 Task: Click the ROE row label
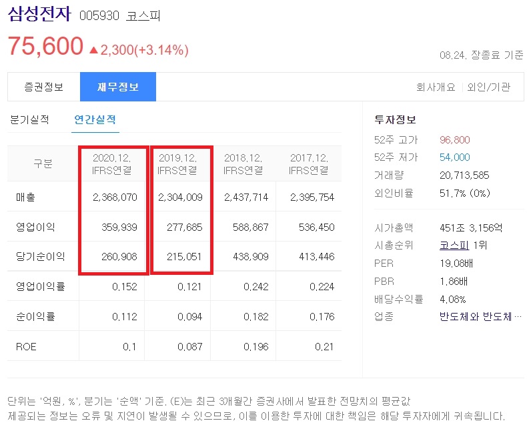click(x=26, y=347)
